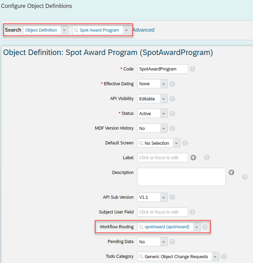Expand the Spot Award Program search dropdown
253x263 pixels.
[x=126, y=30]
